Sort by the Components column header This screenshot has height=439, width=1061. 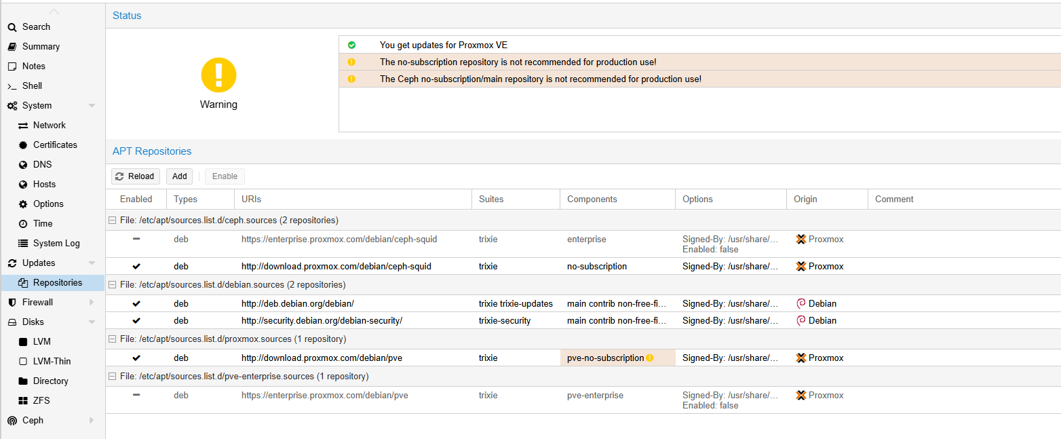click(617, 199)
